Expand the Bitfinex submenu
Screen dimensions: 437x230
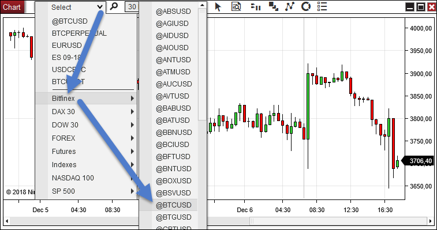(x=86, y=99)
